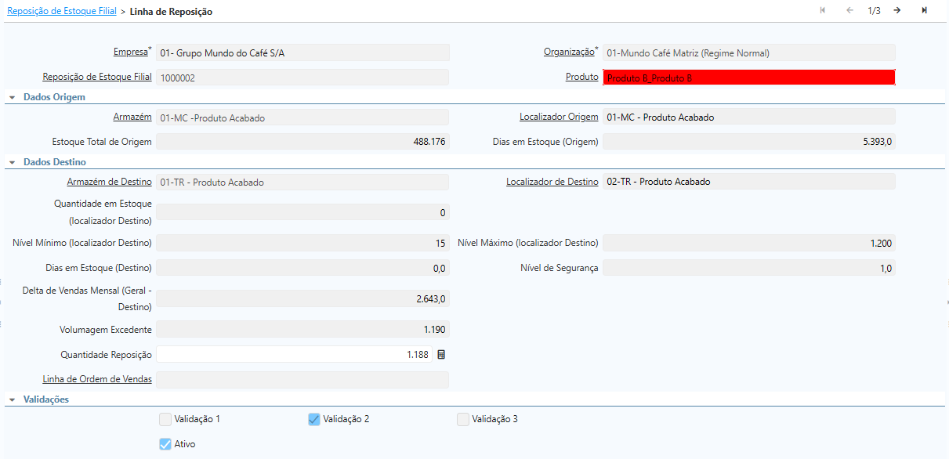The image size is (949, 459).
Task: Open the Produto label link
Action: [x=581, y=77]
